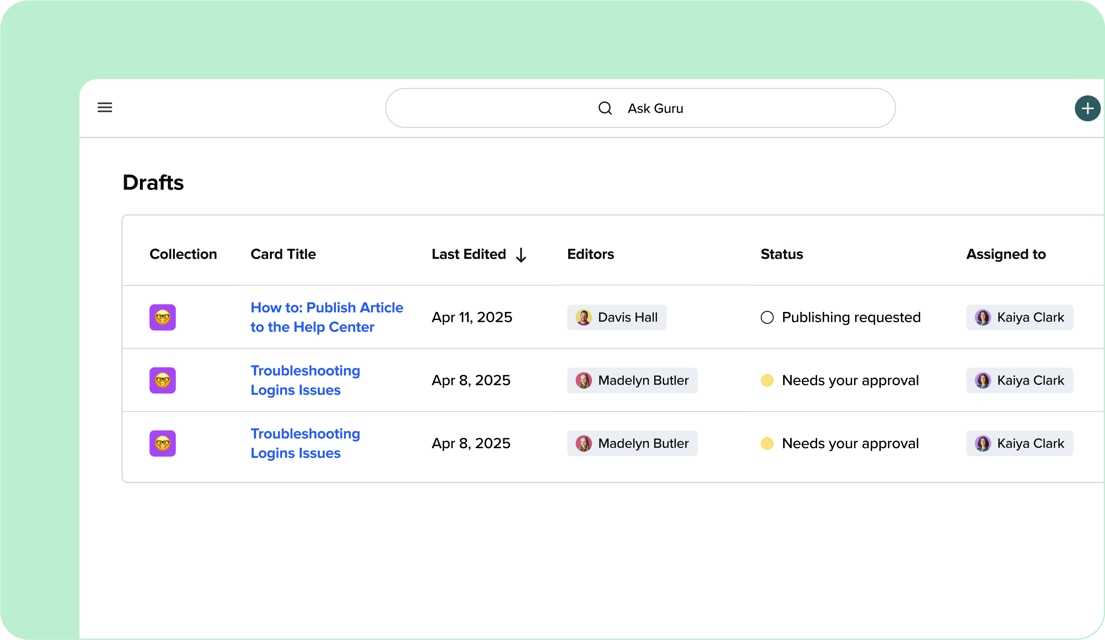Click the Collection column header
This screenshot has width=1105, height=640.
click(183, 254)
